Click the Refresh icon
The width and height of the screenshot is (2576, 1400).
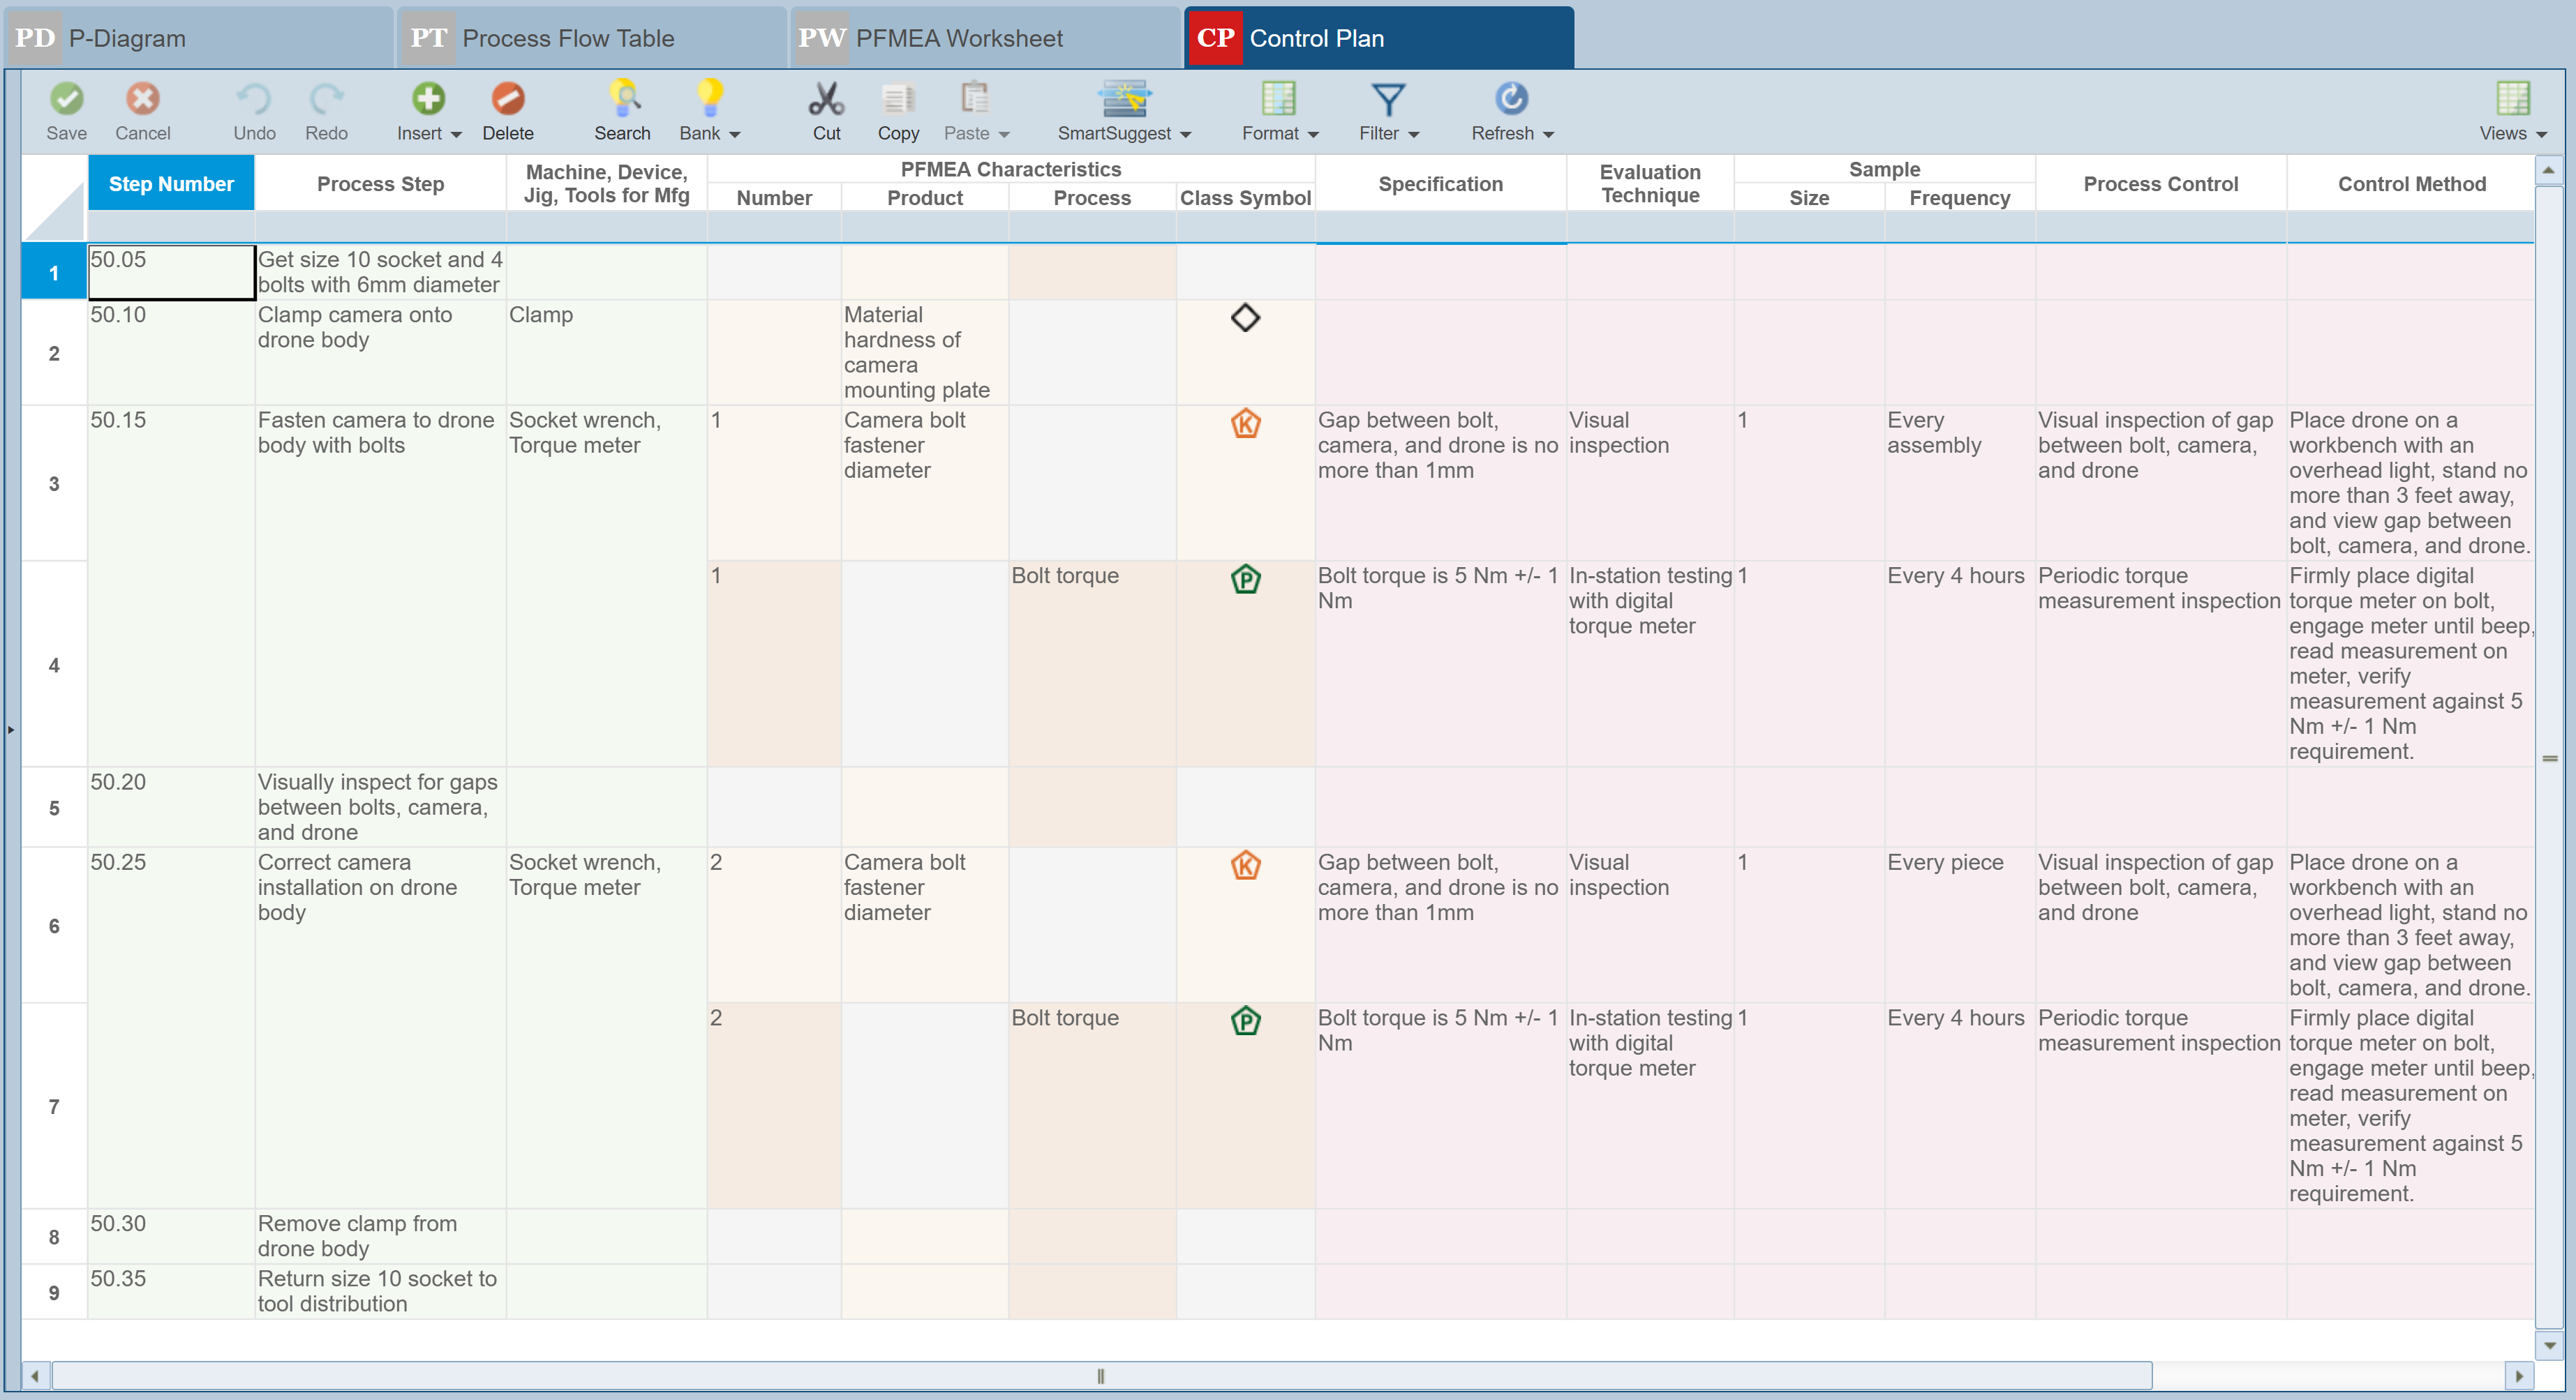pyautogui.click(x=1510, y=99)
